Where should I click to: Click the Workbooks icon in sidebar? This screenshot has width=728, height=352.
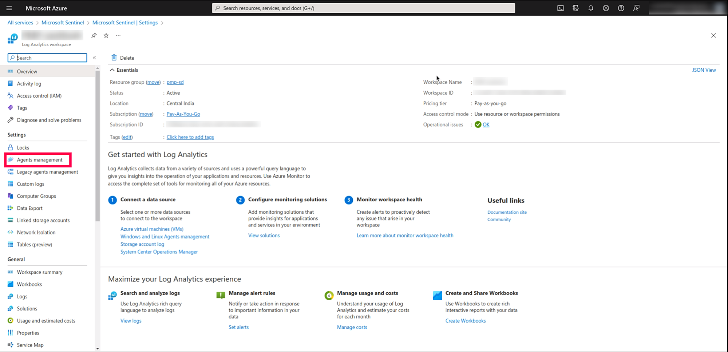(11, 284)
